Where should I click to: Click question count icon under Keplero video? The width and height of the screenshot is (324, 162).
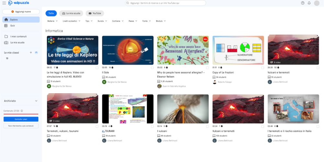click(x=57, y=67)
